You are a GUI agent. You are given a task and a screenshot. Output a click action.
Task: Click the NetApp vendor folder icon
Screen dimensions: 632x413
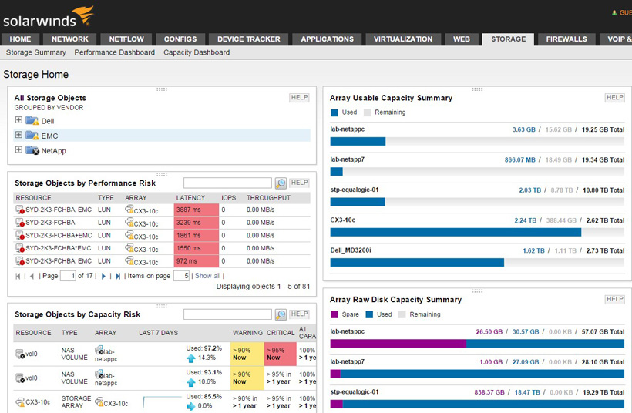[32, 150]
